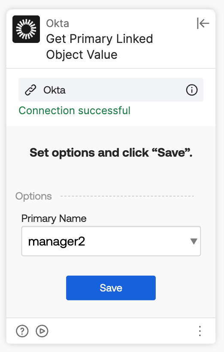
Task: Click the empty footer area between icons
Action: click(x=123, y=331)
